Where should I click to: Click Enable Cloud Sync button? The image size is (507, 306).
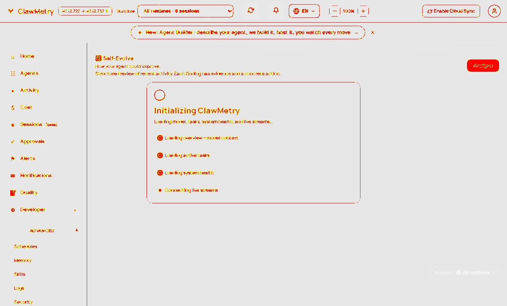click(x=451, y=11)
